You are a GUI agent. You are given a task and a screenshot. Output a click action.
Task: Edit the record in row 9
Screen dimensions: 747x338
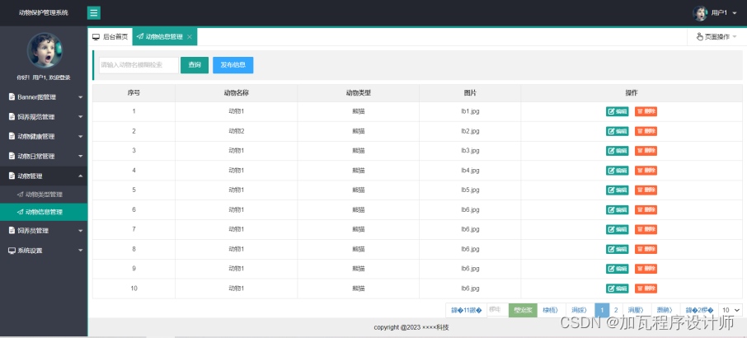pyautogui.click(x=617, y=269)
